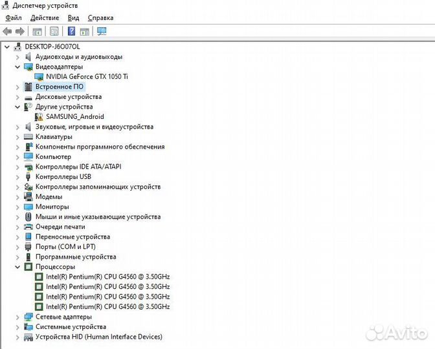435x349 pixels.
Task: Expand the Дисковые устройства branch
Action: (x=17, y=97)
